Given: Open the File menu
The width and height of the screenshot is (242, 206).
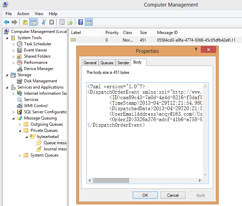Looking at the screenshot, I should pyautogui.click(x=9, y=14).
